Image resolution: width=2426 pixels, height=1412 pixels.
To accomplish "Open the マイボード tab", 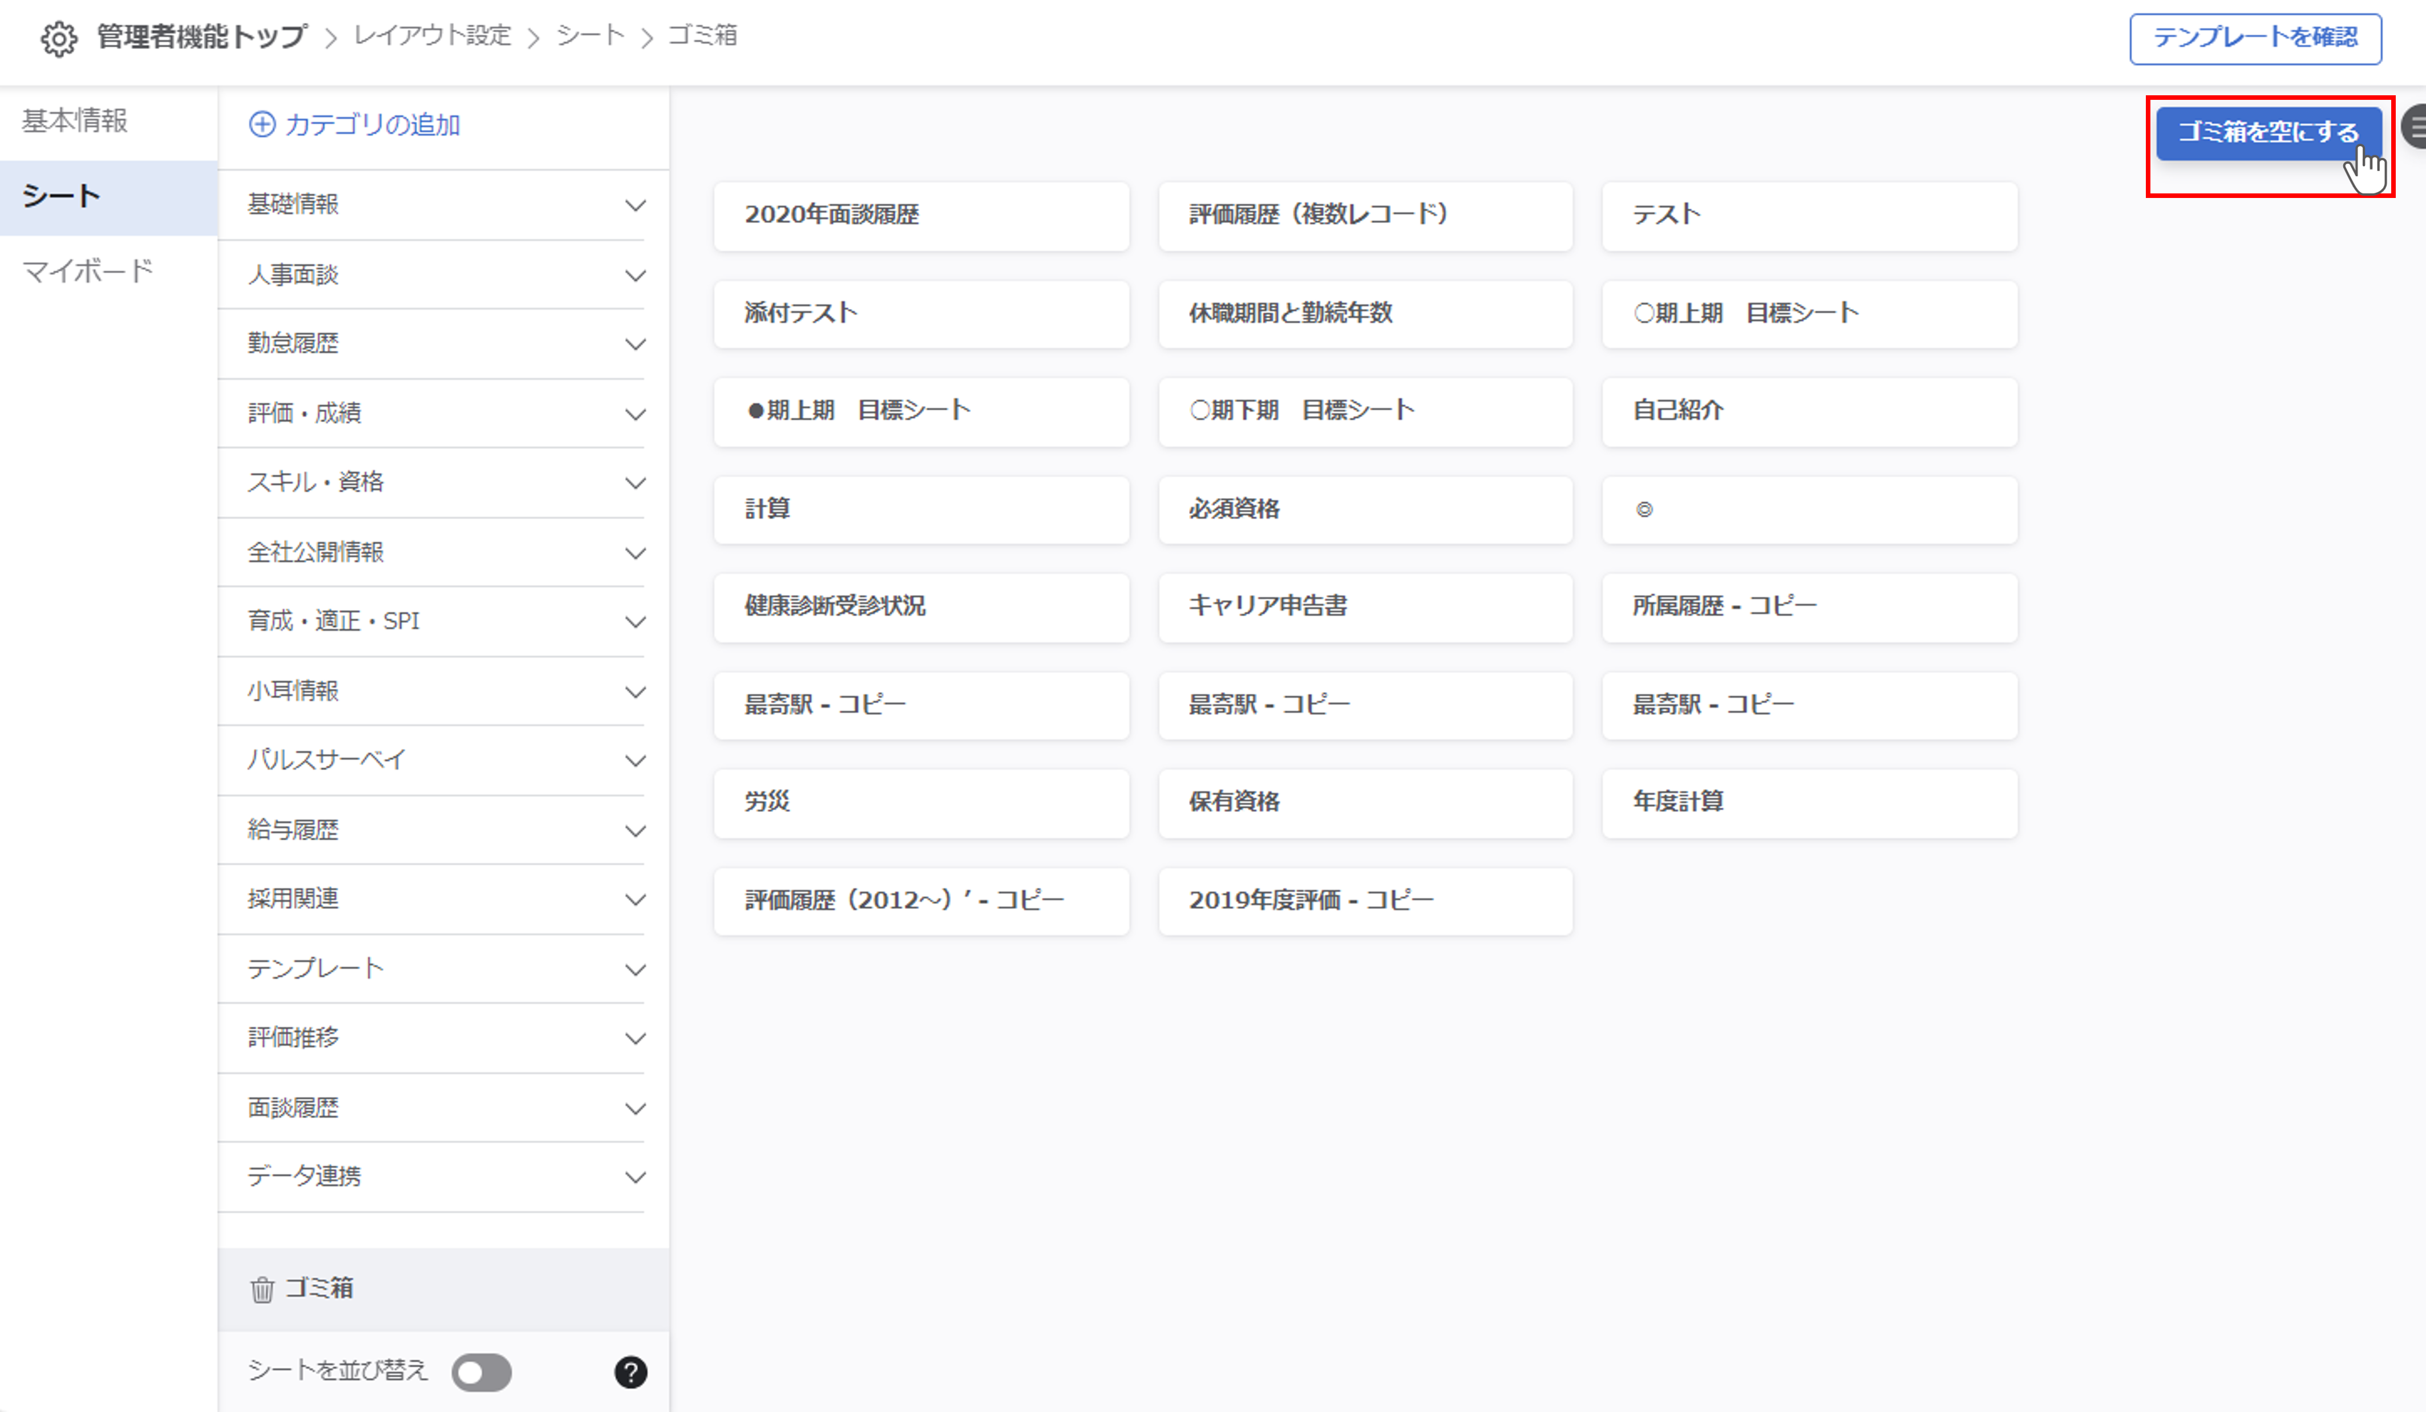I will point(88,272).
